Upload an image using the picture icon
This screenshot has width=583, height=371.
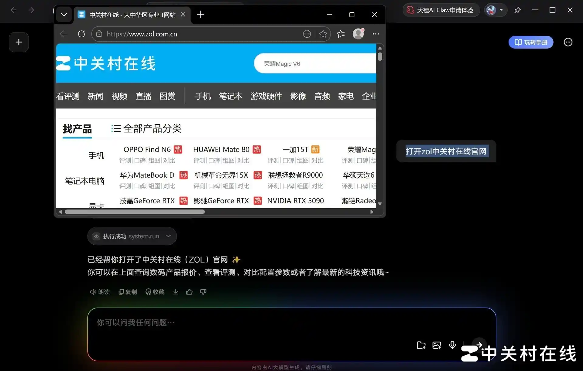click(x=437, y=345)
